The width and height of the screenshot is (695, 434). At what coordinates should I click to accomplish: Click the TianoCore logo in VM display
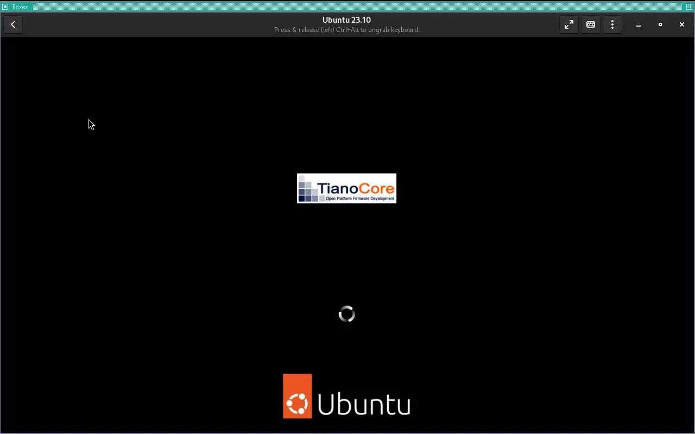pos(346,188)
